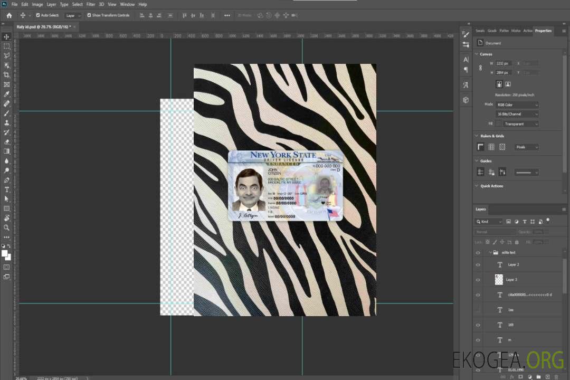Click the canvas width input field
Image resolution: width=570 pixels, height=380 pixels.
tap(503, 63)
